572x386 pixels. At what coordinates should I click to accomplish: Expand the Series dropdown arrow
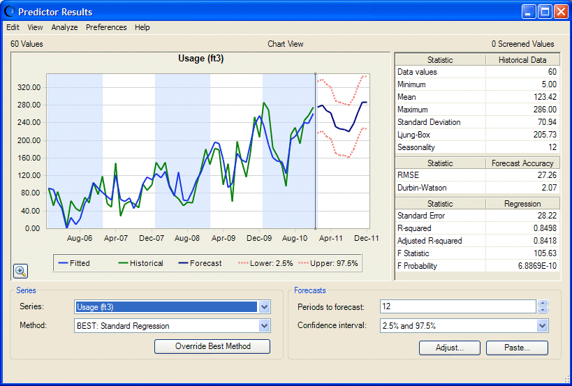(265, 307)
